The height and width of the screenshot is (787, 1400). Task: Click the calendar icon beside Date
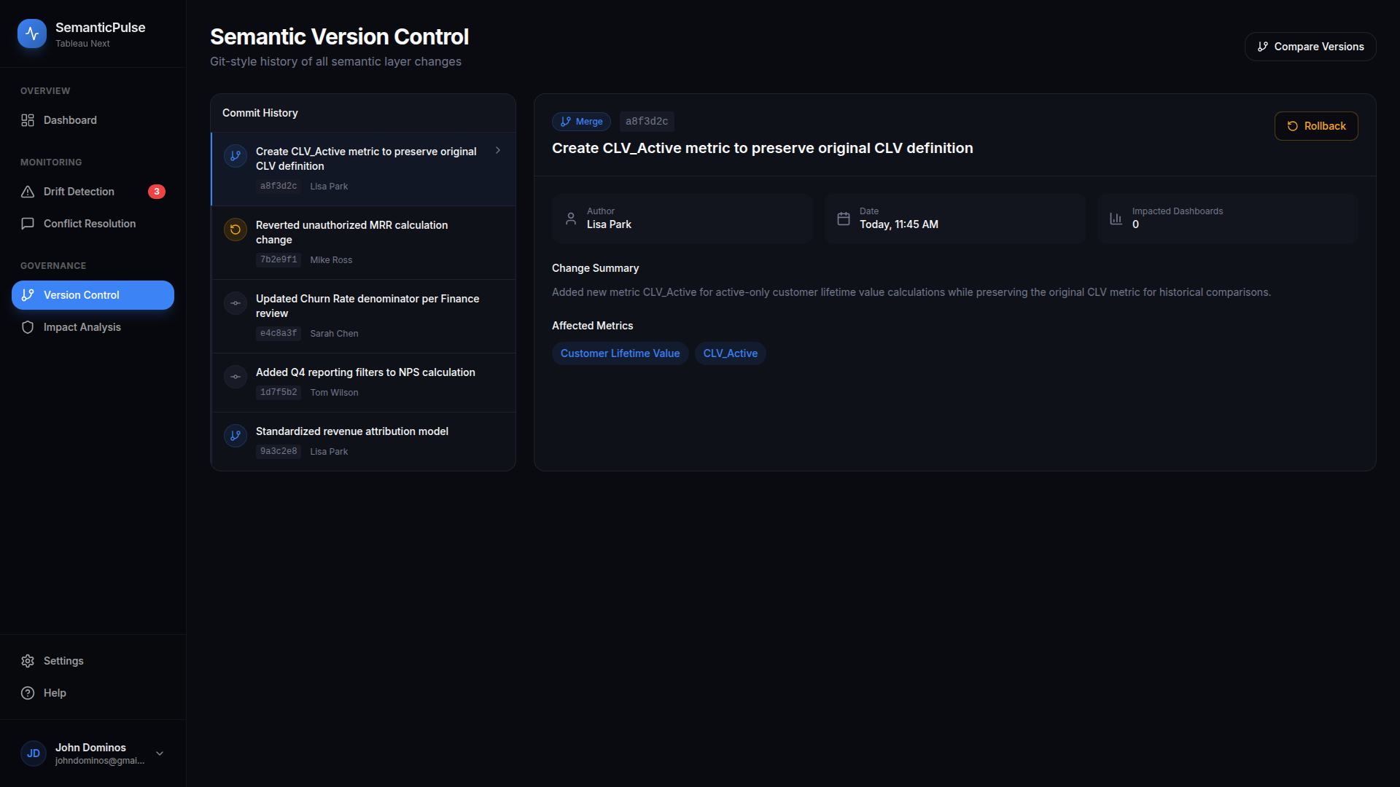[843, 219]
